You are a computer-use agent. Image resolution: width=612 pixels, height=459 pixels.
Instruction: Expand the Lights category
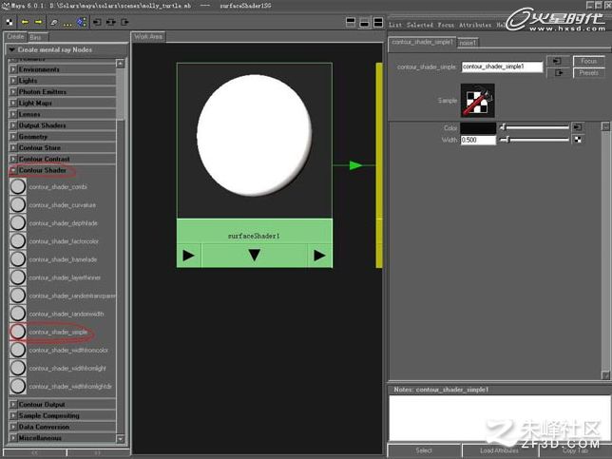(13, 81)
